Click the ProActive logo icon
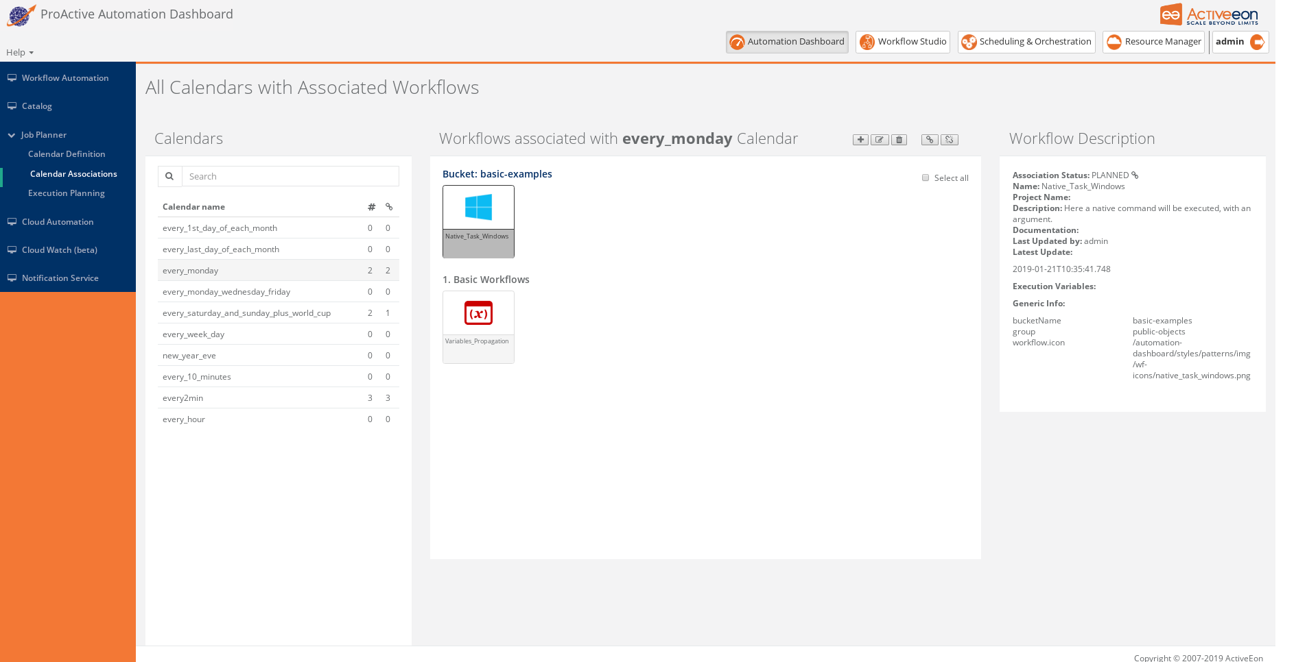Viewport: 1307px width, 662px height. (21, 15)
